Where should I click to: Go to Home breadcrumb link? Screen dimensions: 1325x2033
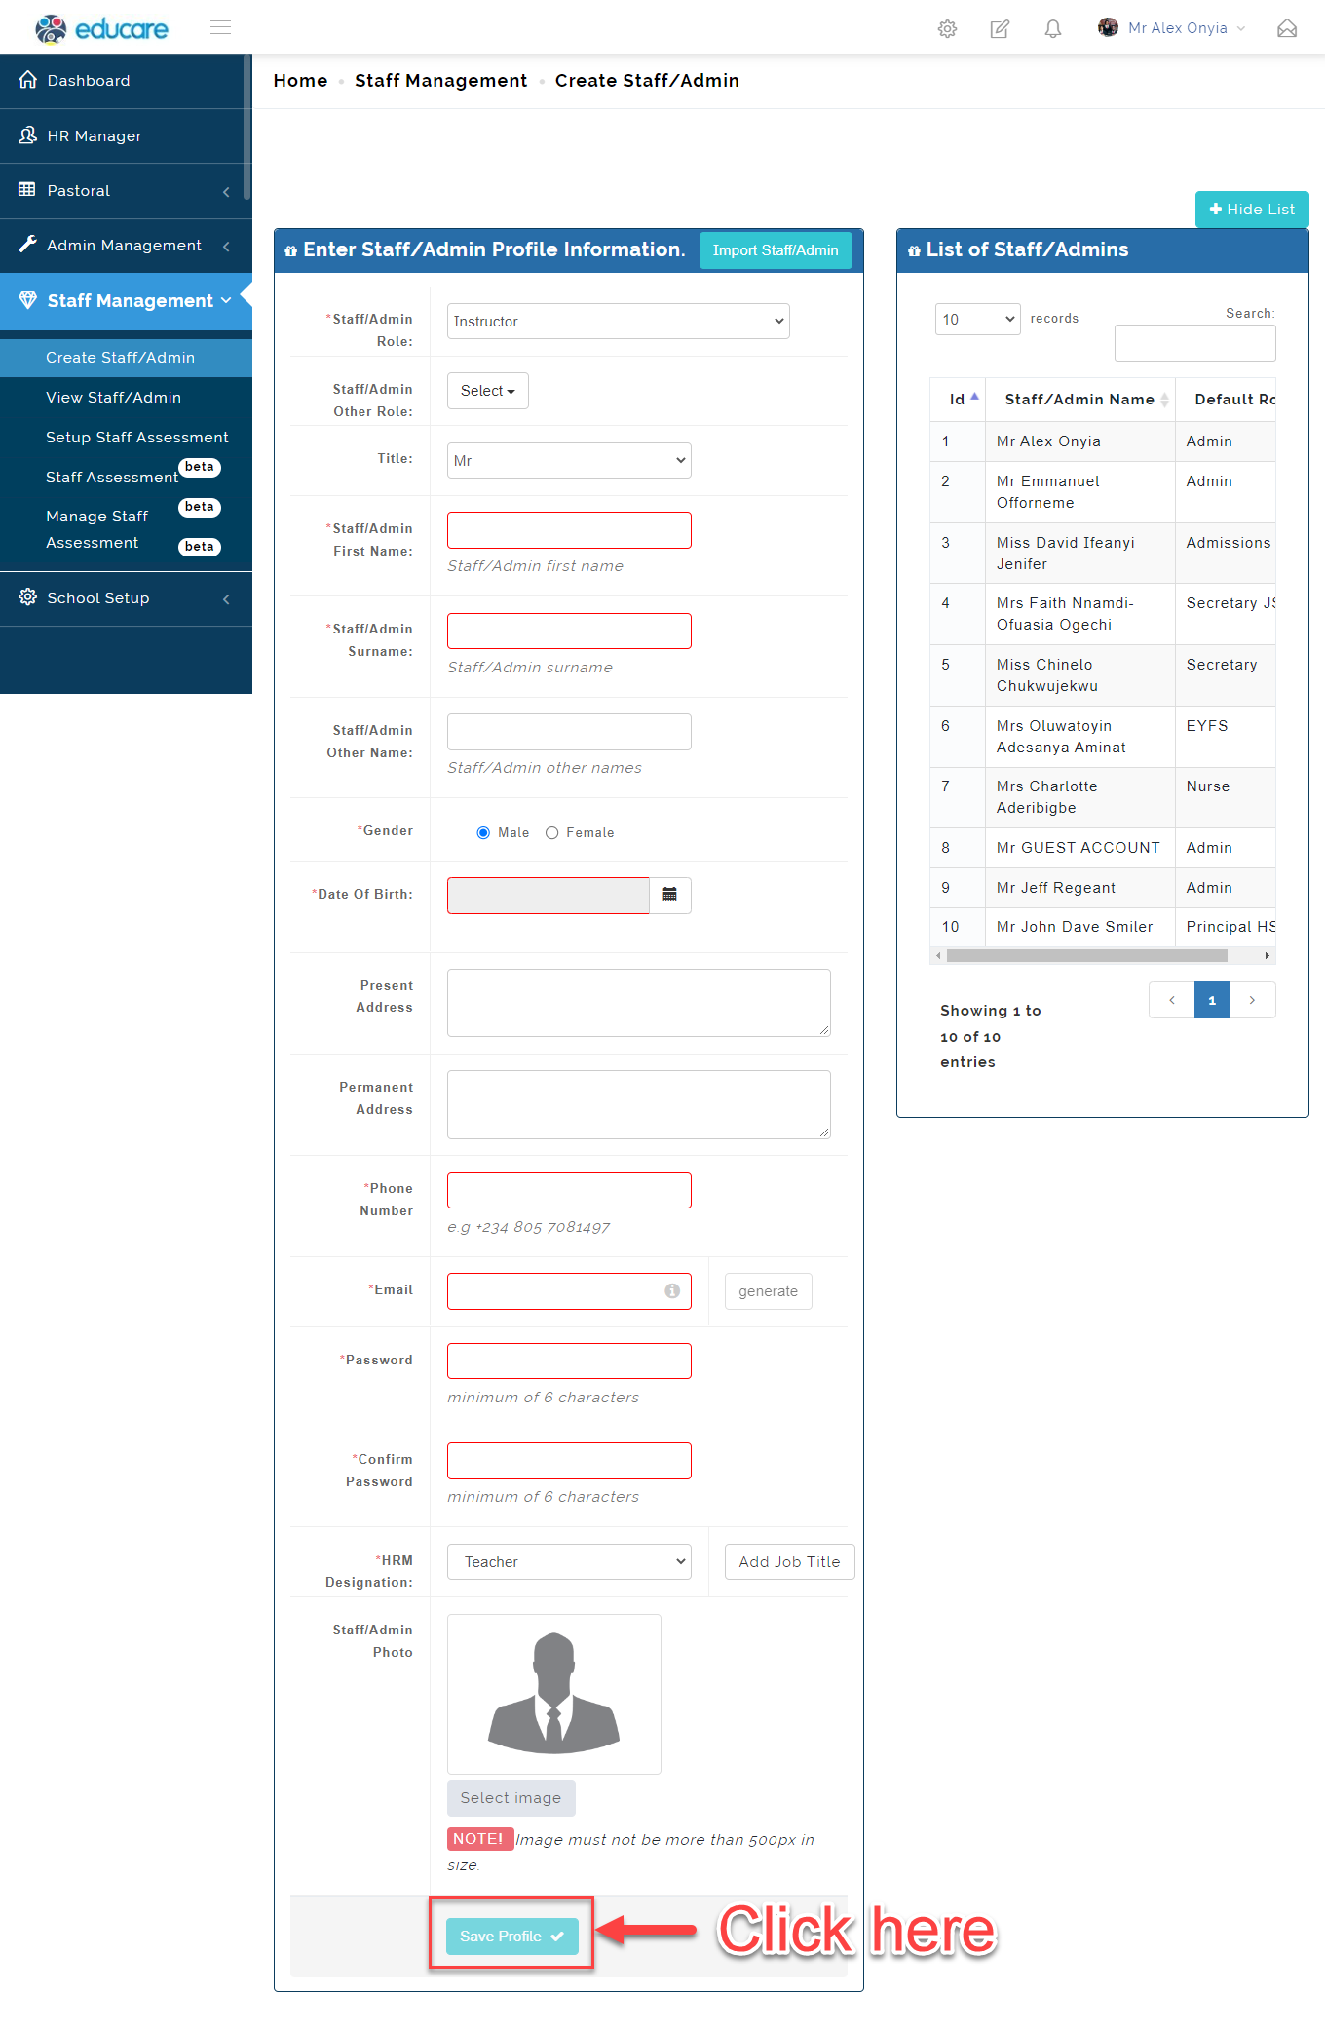point(300,80)
